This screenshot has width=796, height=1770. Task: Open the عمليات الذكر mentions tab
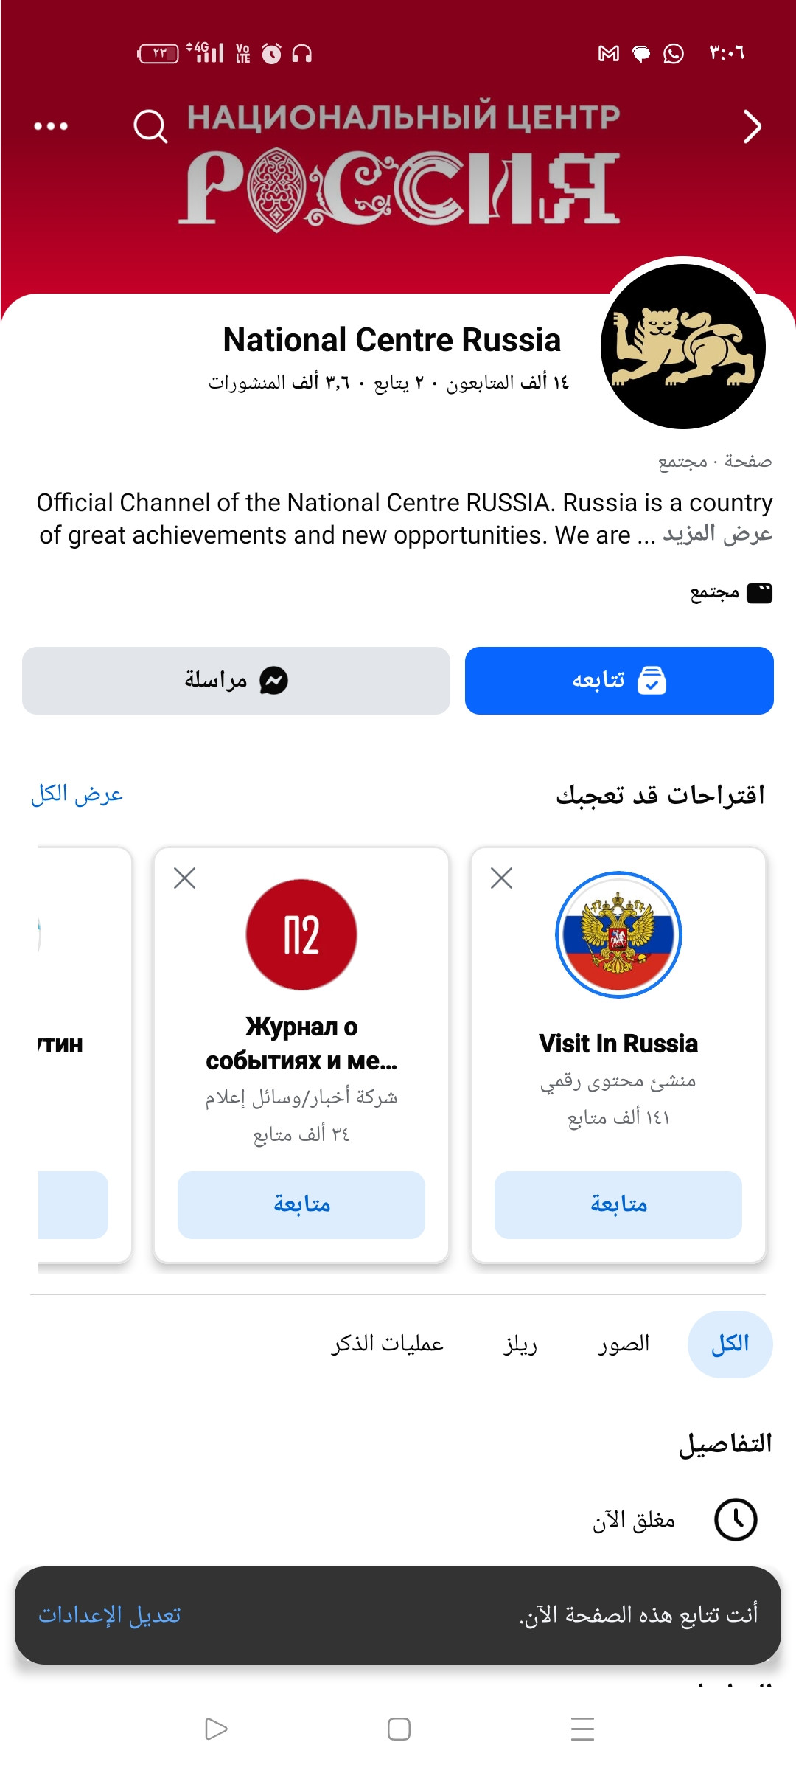tap(387, 1344)
